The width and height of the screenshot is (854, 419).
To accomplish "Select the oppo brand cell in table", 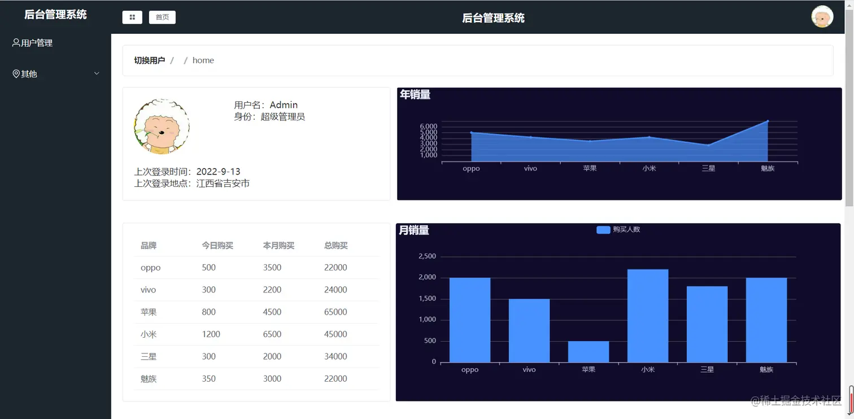I will [x=151, y=268].
